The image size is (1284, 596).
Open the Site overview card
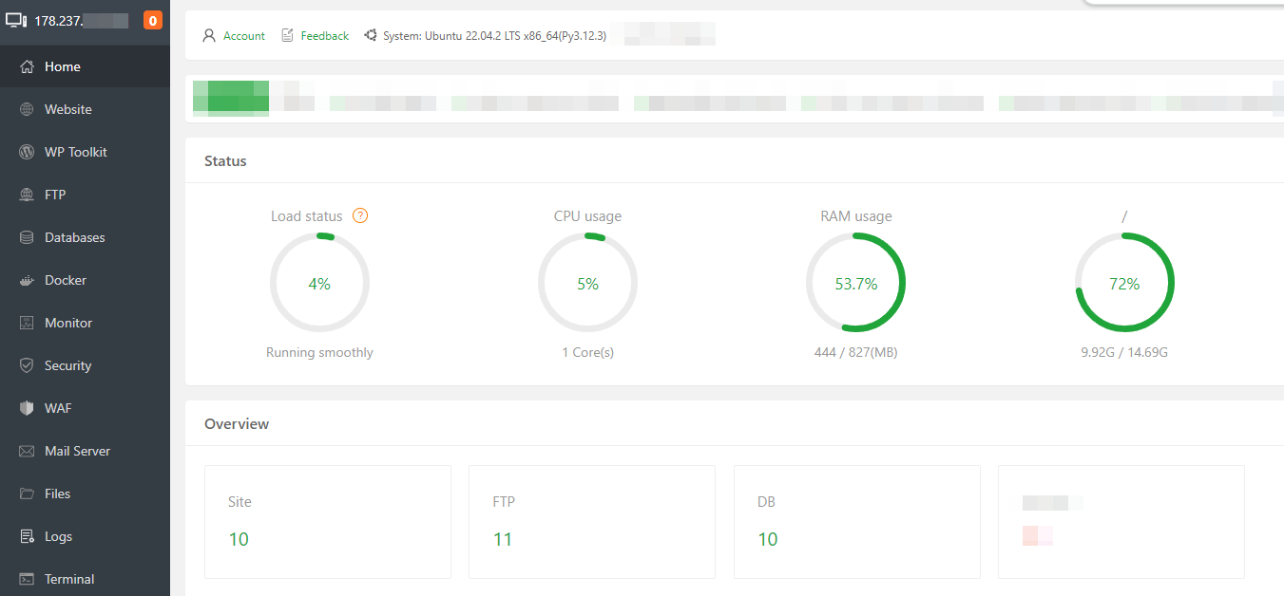[x=328, y=522]
